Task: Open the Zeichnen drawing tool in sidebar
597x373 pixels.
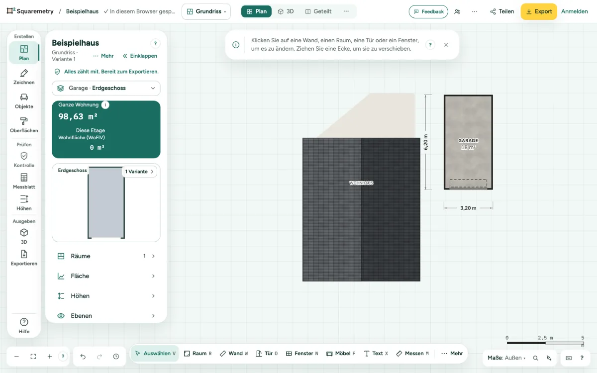Action: tap(24, 77)
